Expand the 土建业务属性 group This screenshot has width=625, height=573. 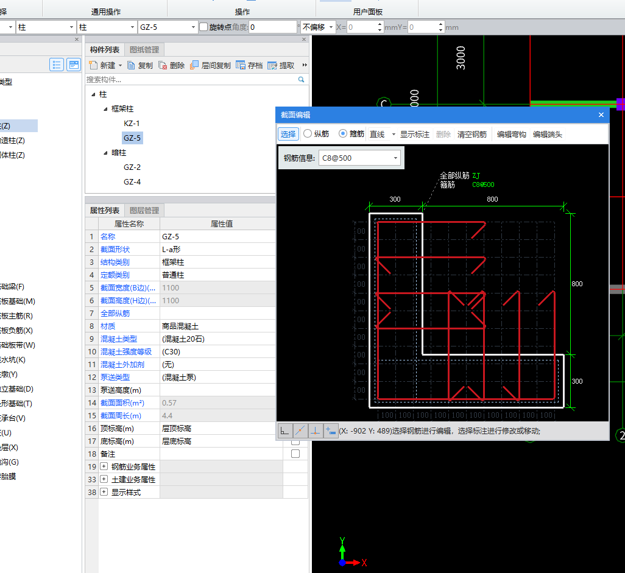click(x=104, y=479)
